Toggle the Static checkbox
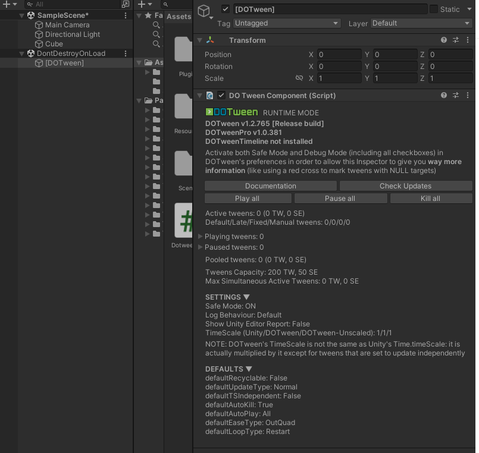The image size is (479, 453). (x=434, y=9)
